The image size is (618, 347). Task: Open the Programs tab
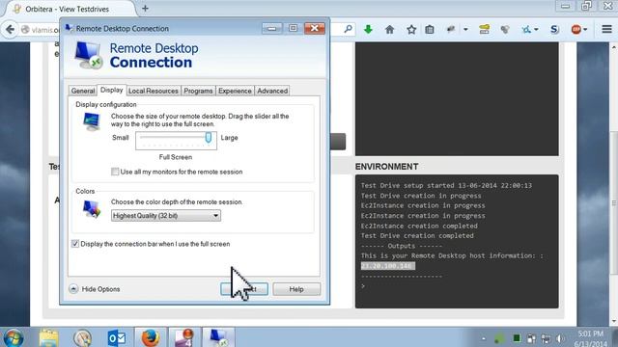[198, 91]
